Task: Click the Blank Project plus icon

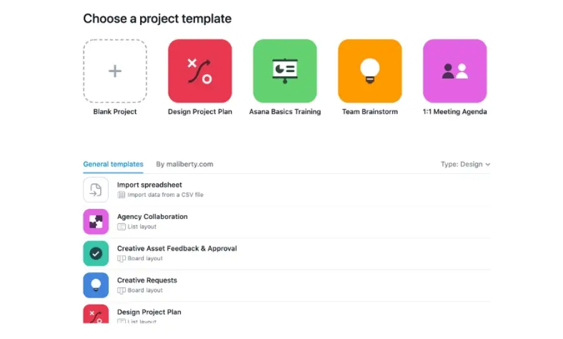Action: (115, 71)
